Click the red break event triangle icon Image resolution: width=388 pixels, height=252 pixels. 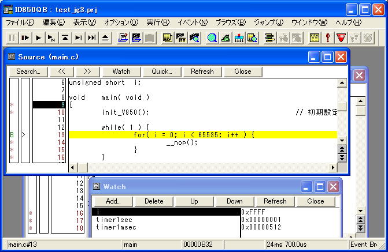tap(341, 38)
